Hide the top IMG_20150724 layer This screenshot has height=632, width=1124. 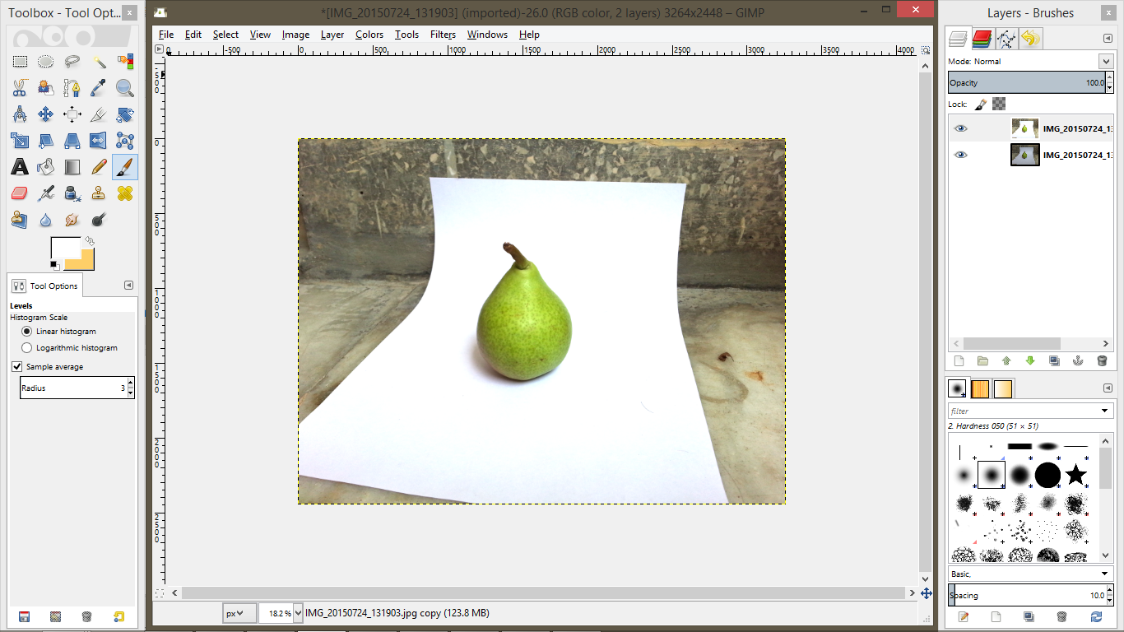(959, 128)
